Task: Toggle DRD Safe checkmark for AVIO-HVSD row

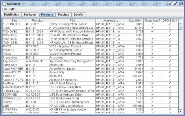Action: pyautogui.click(x=170, y=39)
